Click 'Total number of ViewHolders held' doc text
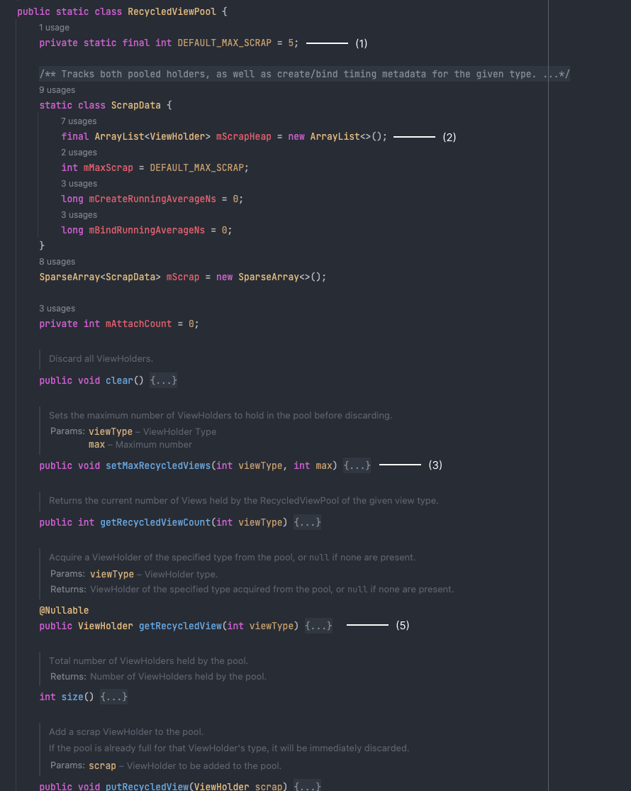The height and width of the screenshot is (791, 631). tap(149, 661)
